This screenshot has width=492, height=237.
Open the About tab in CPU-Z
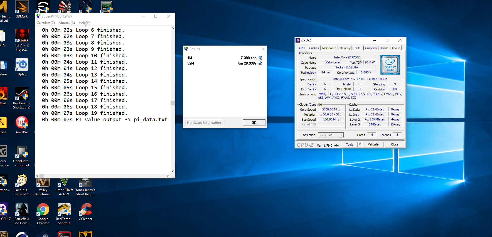pos(396,48)
